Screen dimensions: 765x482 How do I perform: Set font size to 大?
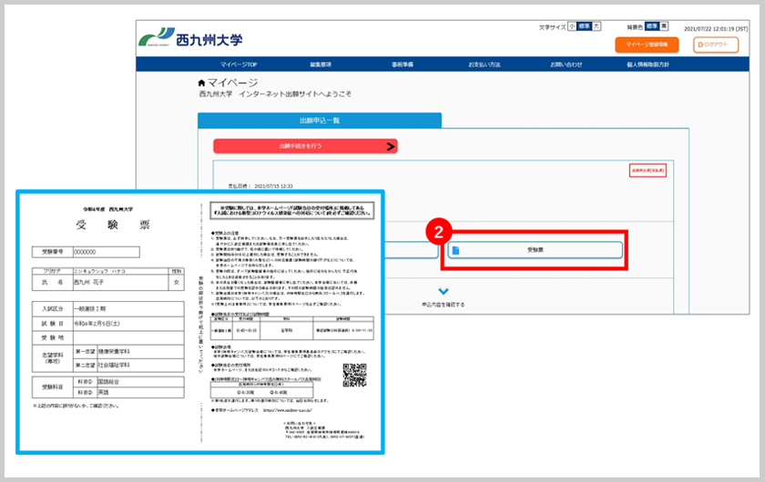597,26
